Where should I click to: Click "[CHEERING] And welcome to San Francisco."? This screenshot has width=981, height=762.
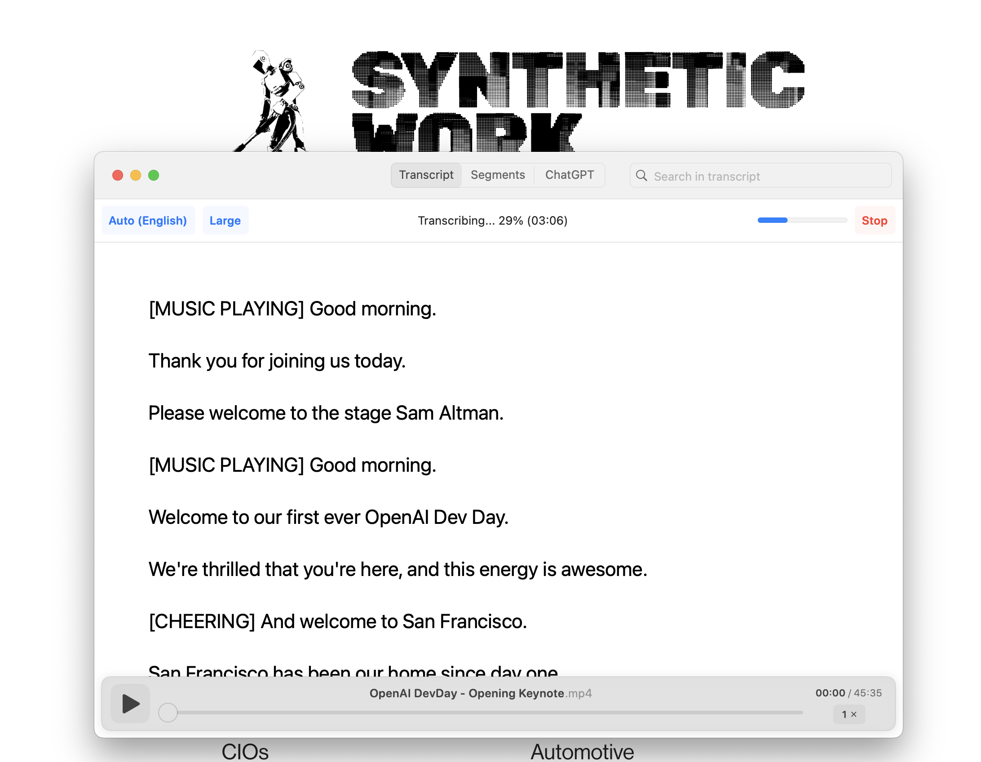[x=338, y=622]
